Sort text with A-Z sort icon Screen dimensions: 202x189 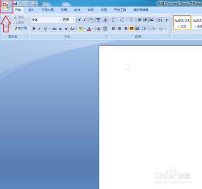pyautogui.click(x=160, y=20)
